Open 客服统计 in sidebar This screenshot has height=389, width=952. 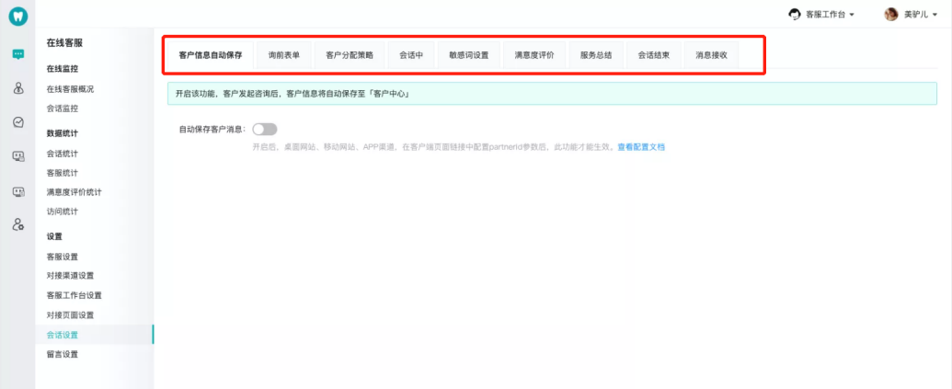tap(63, 173)
